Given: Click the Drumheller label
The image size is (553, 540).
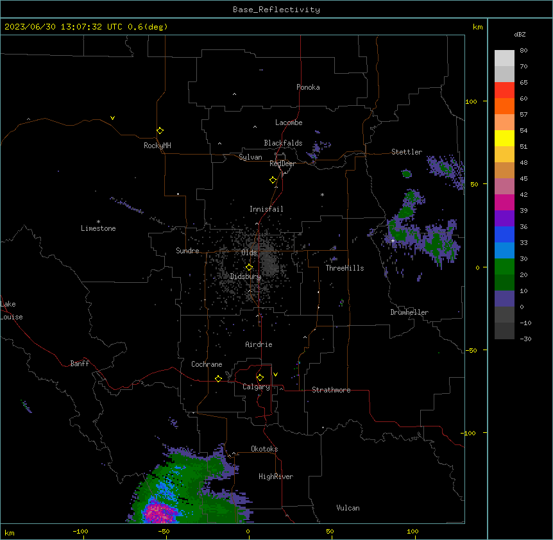Looking at the screenshot, I should pos(409,312).
